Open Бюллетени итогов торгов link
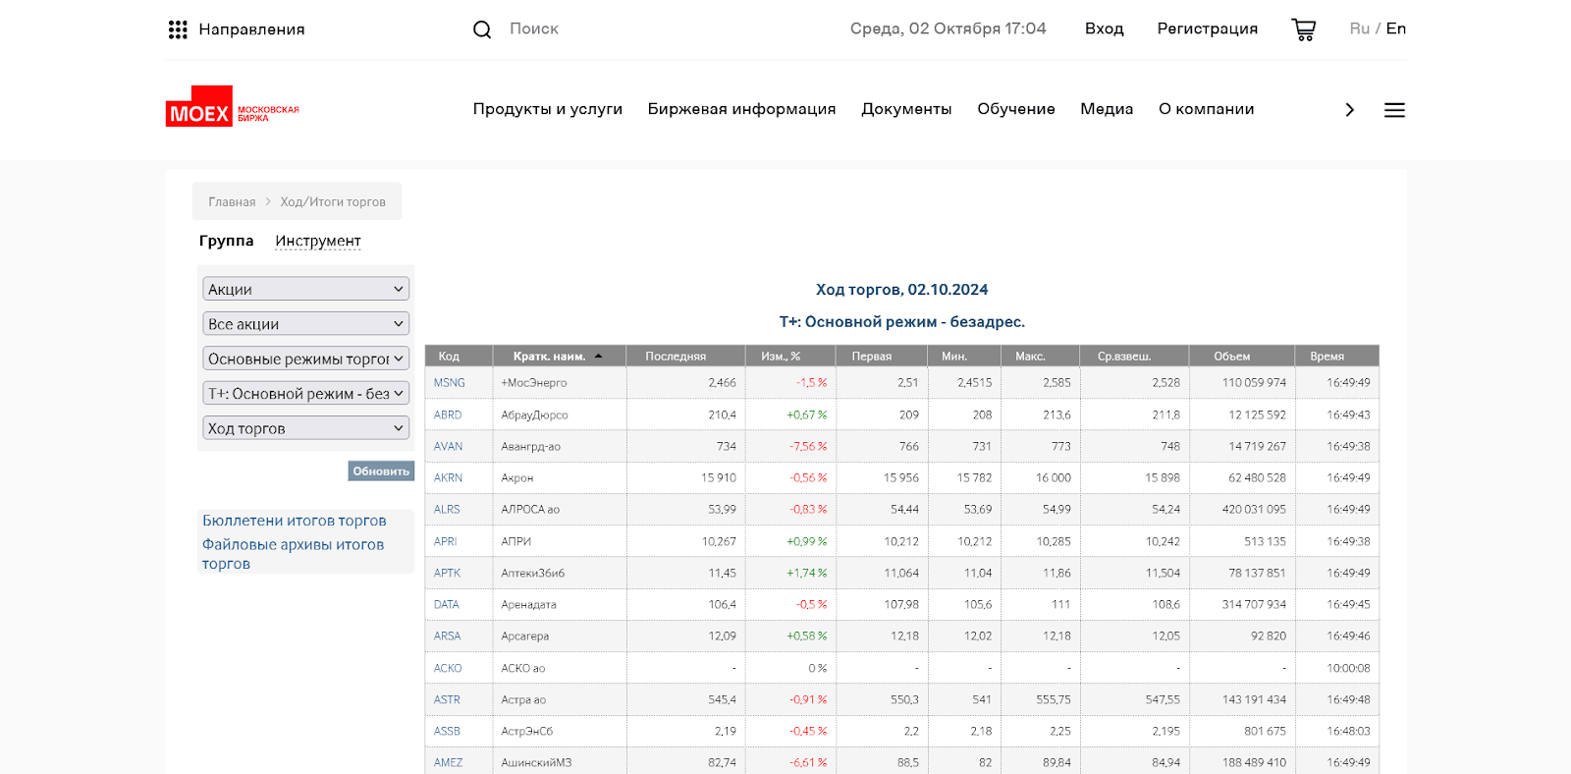 pyautogui.click(x=295, y=521)
